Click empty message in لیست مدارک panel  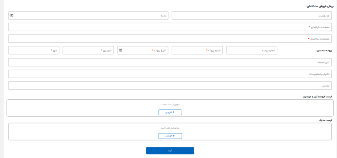(x=170, y=128)
